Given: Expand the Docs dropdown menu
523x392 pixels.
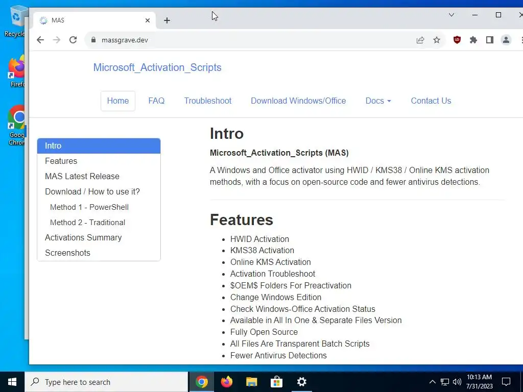Looking at the screenshot, I should click(x=378, y=101).
